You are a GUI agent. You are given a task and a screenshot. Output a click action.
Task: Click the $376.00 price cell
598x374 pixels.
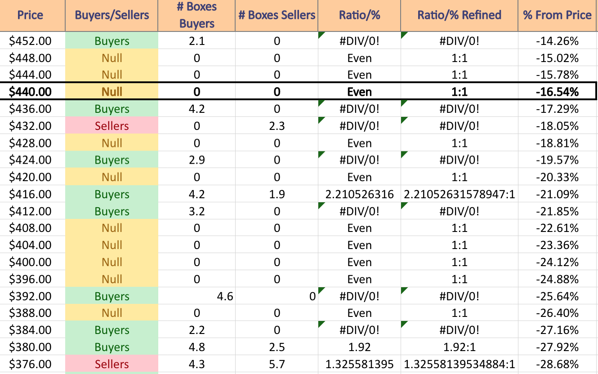click(32, 364)
